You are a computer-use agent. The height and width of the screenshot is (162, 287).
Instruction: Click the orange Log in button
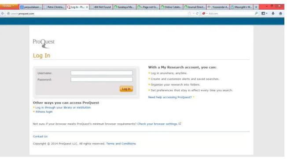[126, 89]
